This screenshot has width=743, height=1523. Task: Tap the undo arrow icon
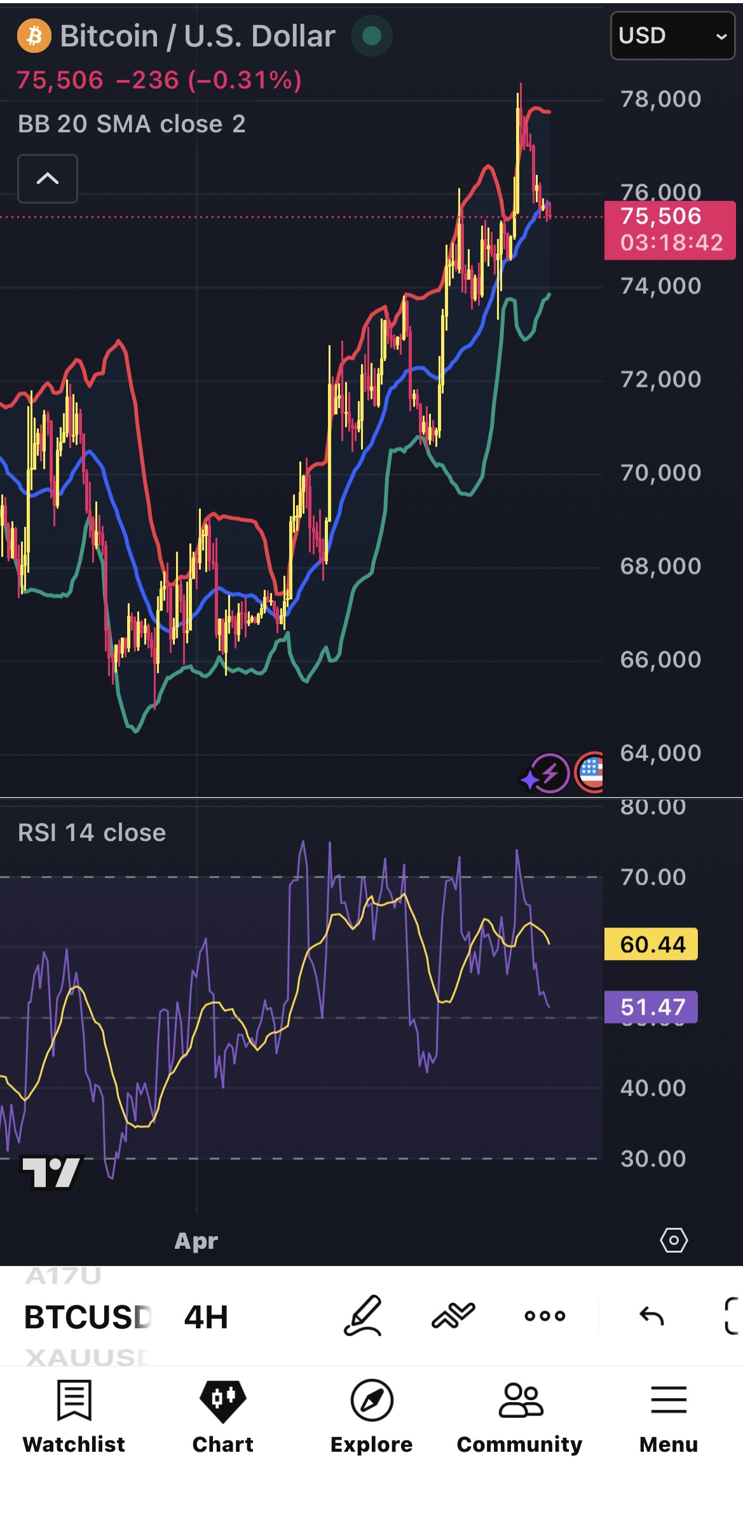[x=651, y=1315]
